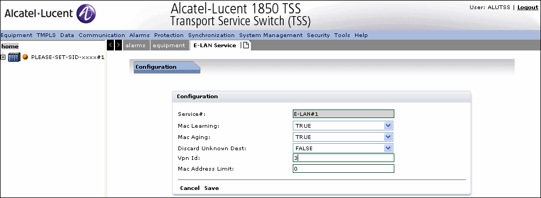
Task: Click the Logout link
Action: point(528,7)
